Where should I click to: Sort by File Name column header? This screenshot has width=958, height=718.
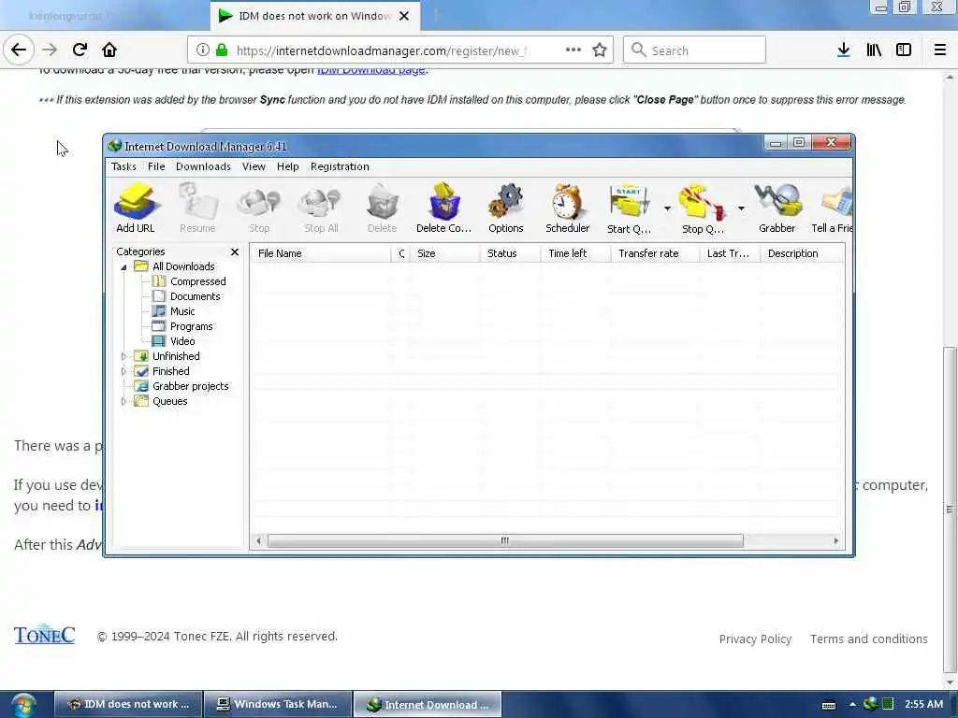[x=321, y=253]
